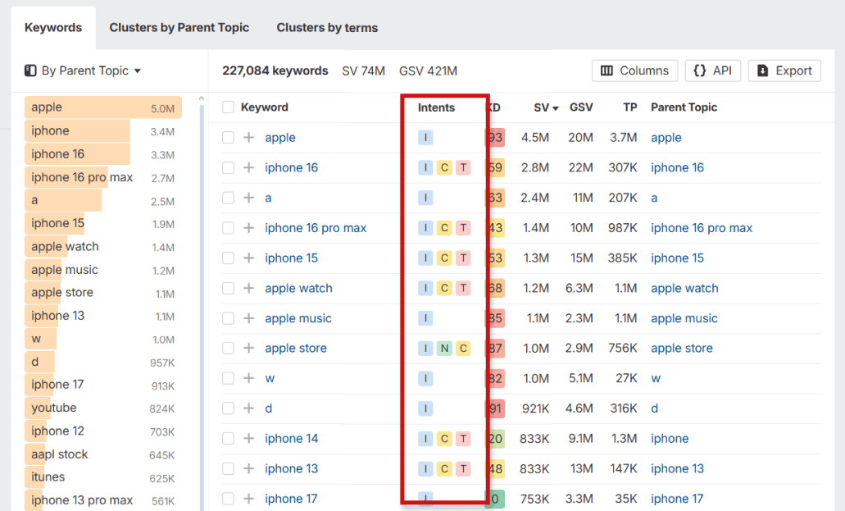This screenshot has height=511, width=845.
Task: Click the Commercial intent badge on apple watch
Action: pyautogui.click(x=443, y=288)
